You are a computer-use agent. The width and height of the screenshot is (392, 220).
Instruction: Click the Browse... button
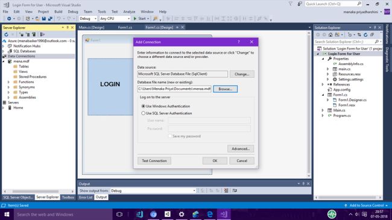(226, 89)
